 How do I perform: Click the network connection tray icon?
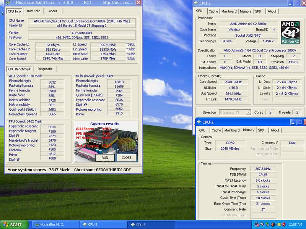click(257, 224)
